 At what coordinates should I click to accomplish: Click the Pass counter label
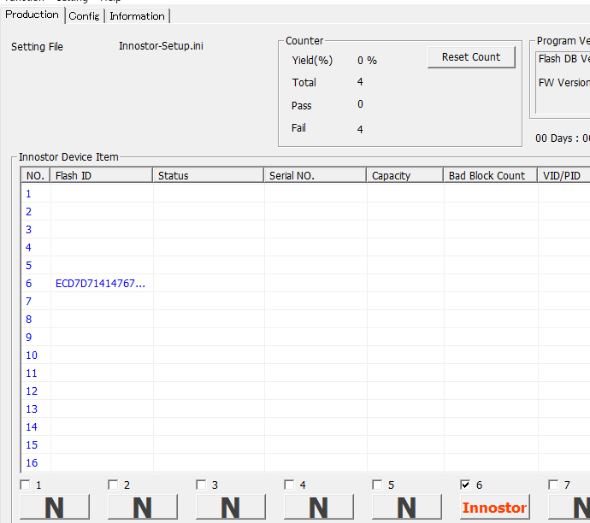[301, 106]
